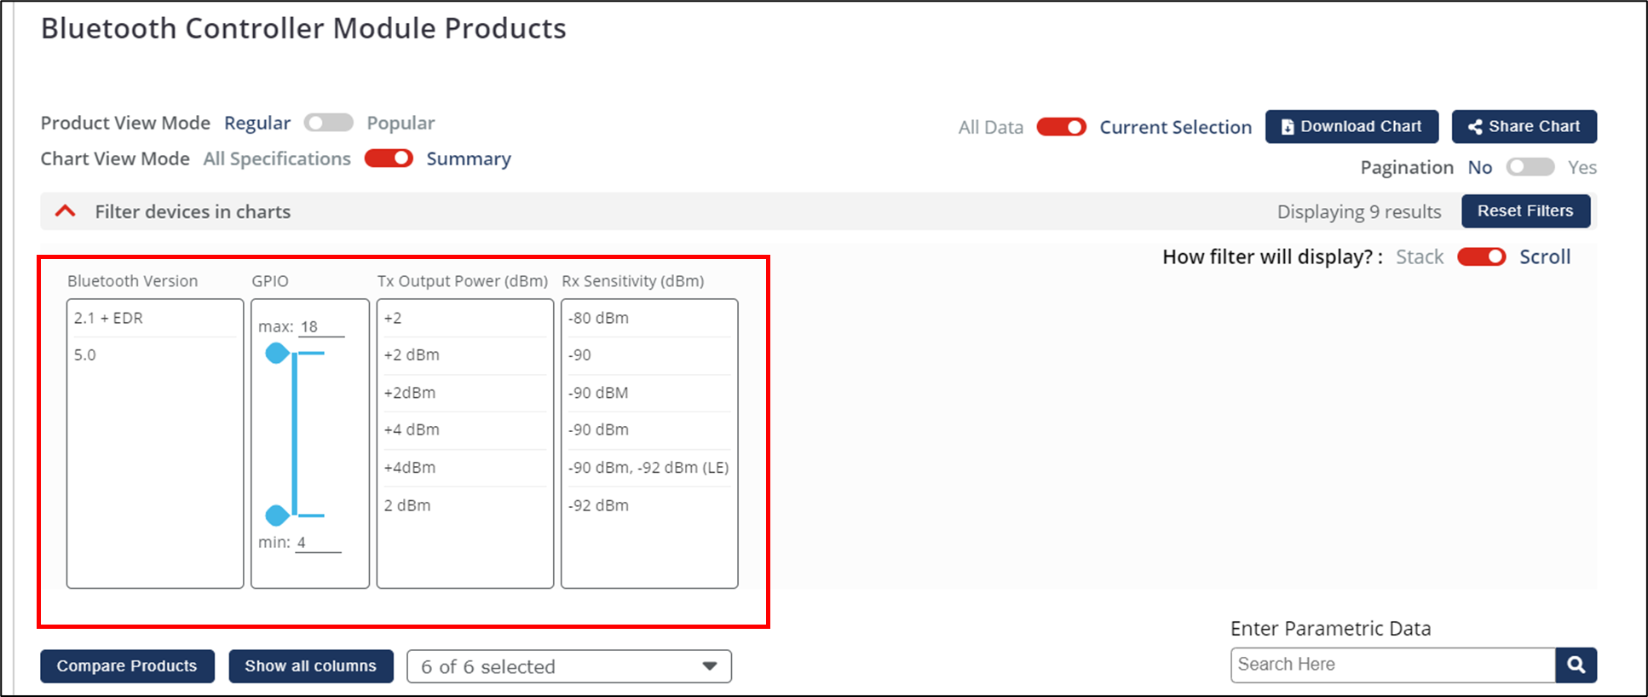
Task: Select Bluetooth Version 5.0
Action: pyautogui.click(x=155, y=355)
